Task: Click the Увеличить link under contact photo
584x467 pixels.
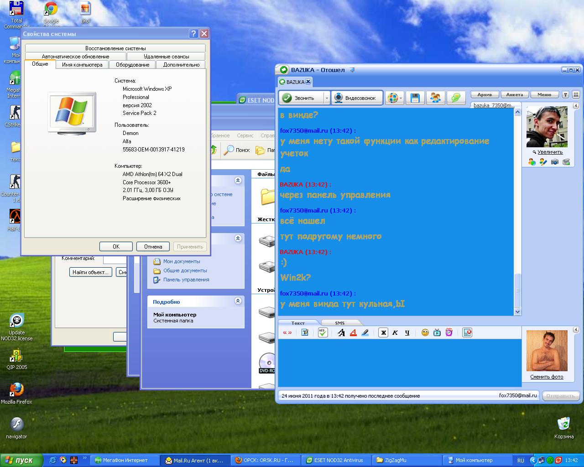Action: 550,152
